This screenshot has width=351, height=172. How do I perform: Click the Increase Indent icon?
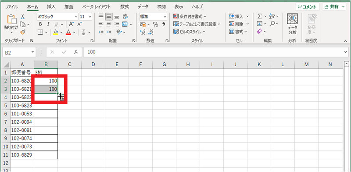pyautogui.click(x=109, y=32)
